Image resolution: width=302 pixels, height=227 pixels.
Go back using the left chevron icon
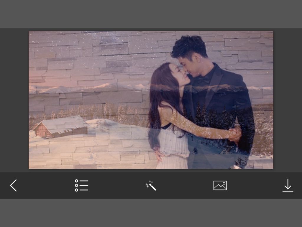[x=14, y=186]
